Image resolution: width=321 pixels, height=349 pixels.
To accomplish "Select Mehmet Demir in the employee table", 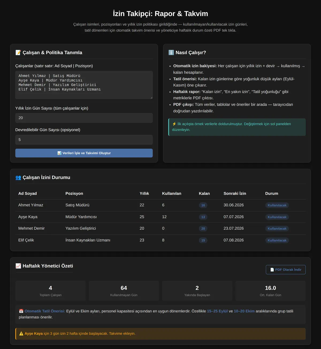I will click(x=32, y=228).
